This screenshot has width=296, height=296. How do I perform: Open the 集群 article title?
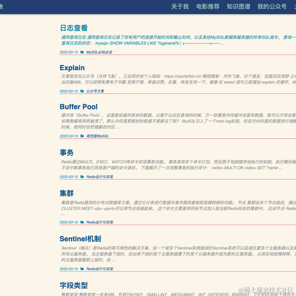tap(67, 193)
